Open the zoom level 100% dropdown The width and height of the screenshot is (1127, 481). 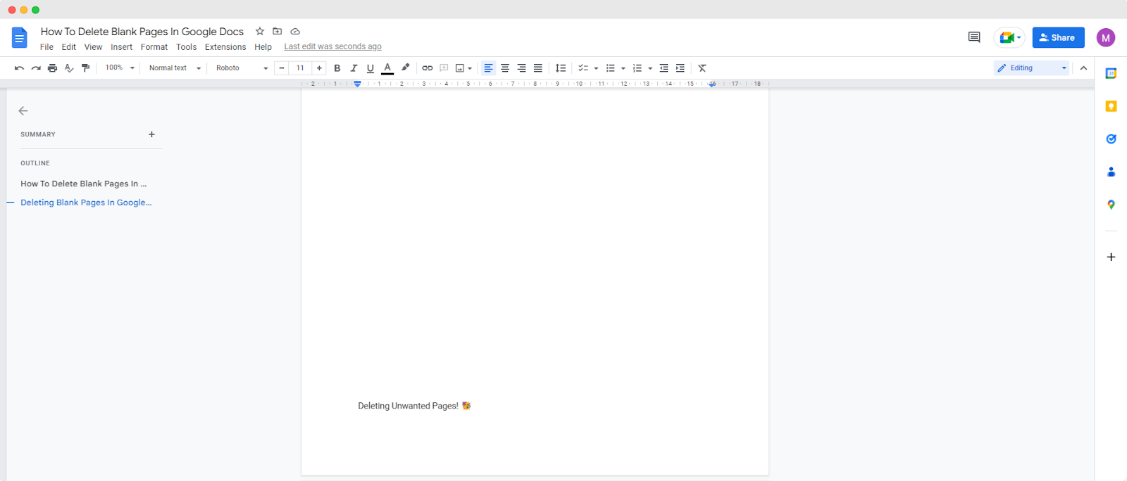coord(120,68)
